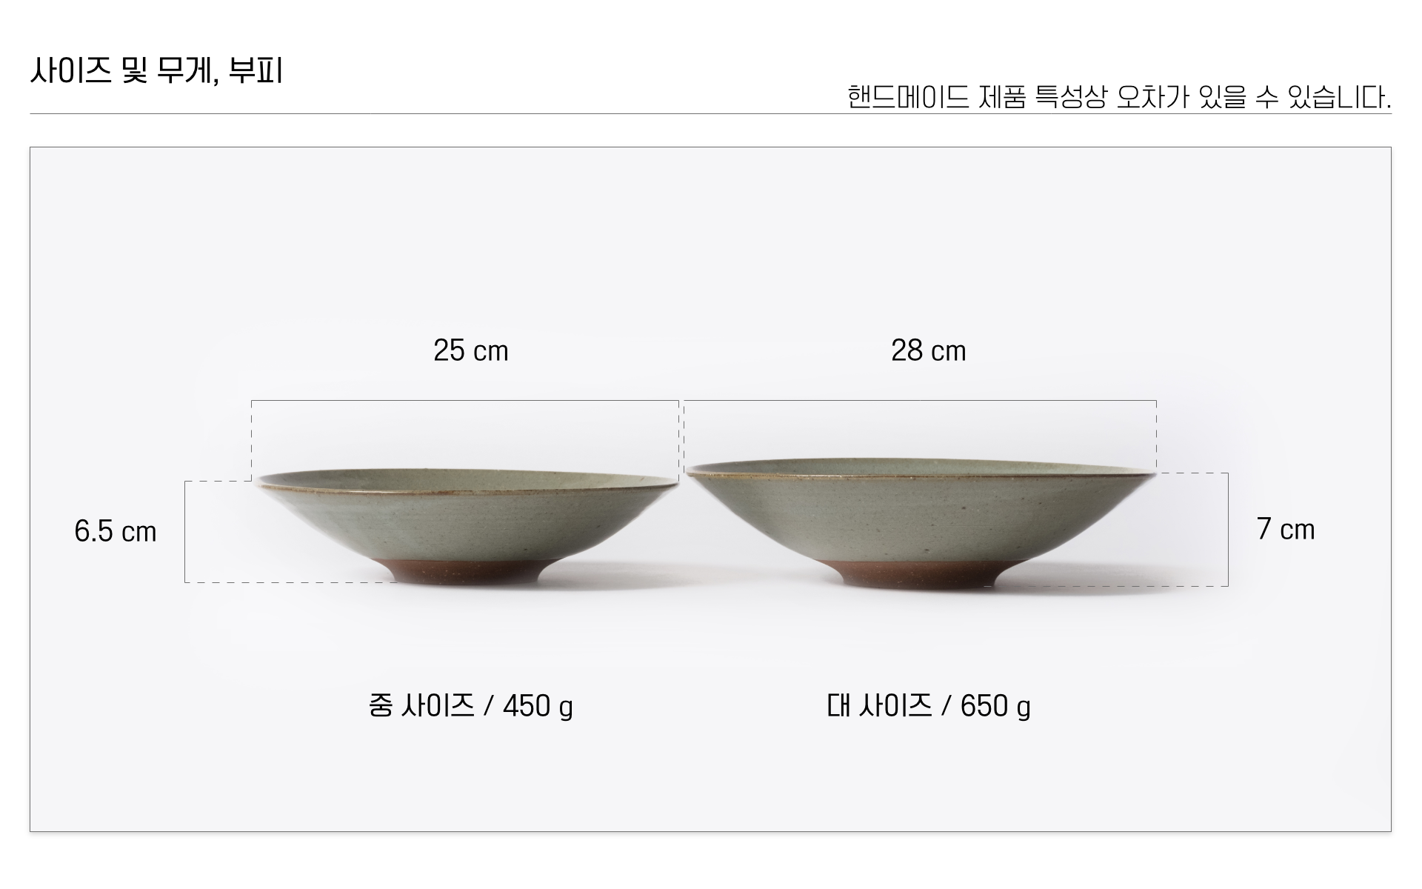Select the 28 cm width label
The width and height of the screenshot is (1422, 889).
click(928, 351)
